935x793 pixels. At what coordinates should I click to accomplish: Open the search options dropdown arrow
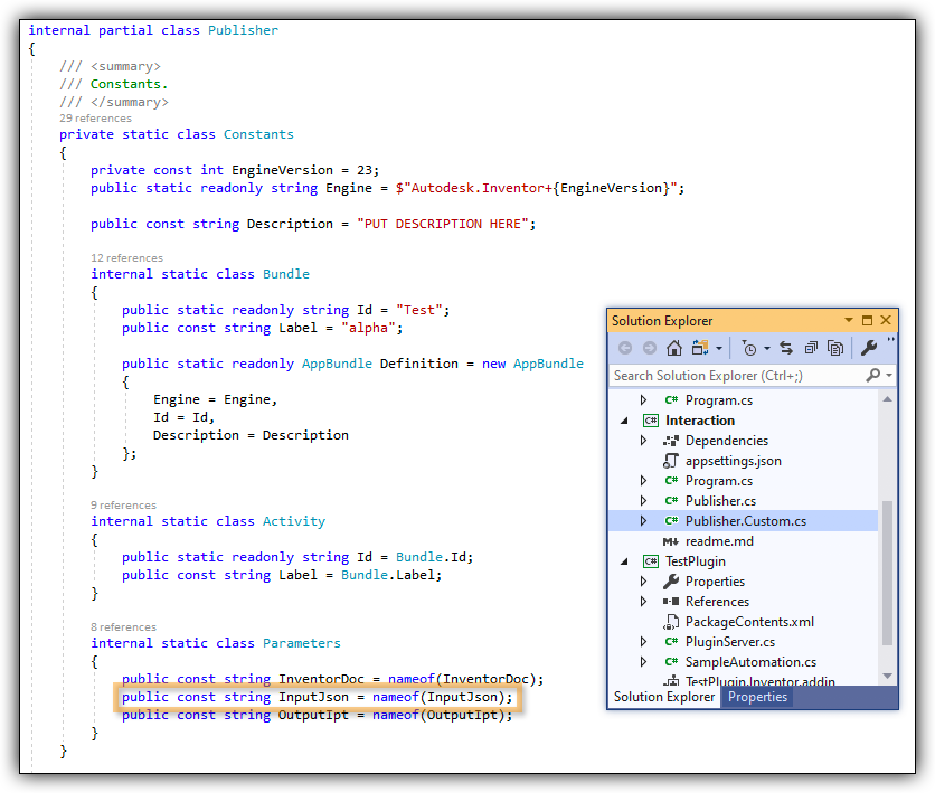pyautogui.click(x=889, y=376)
